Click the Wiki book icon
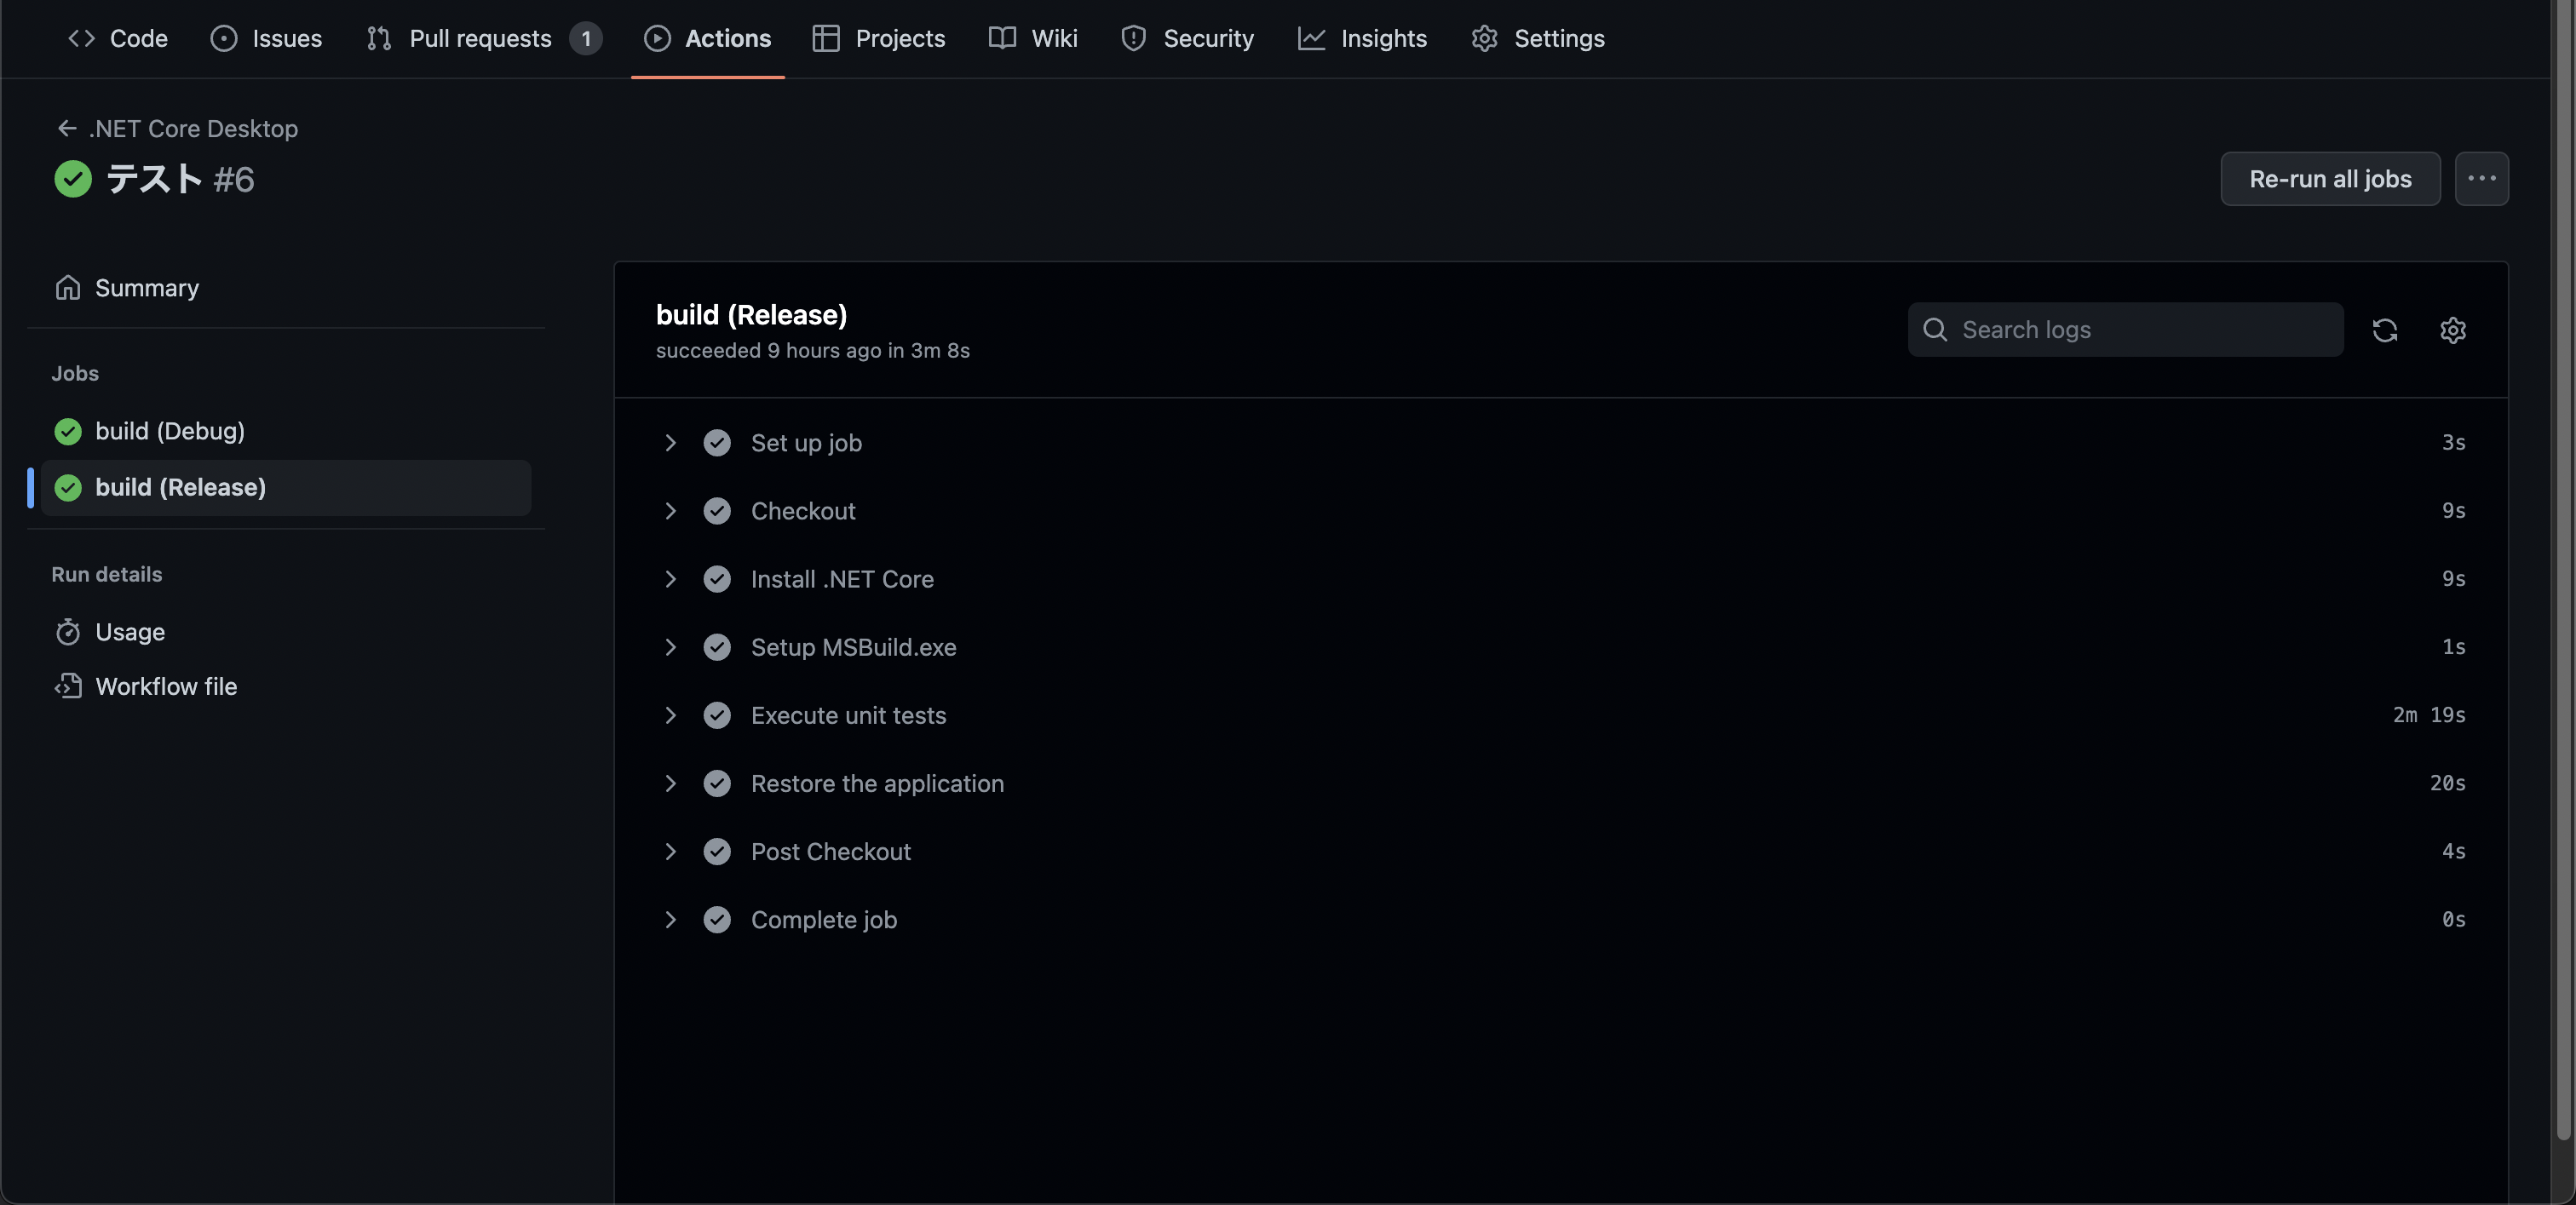This screenshot has width=2576, height=1205. (x=1000, y=38)
